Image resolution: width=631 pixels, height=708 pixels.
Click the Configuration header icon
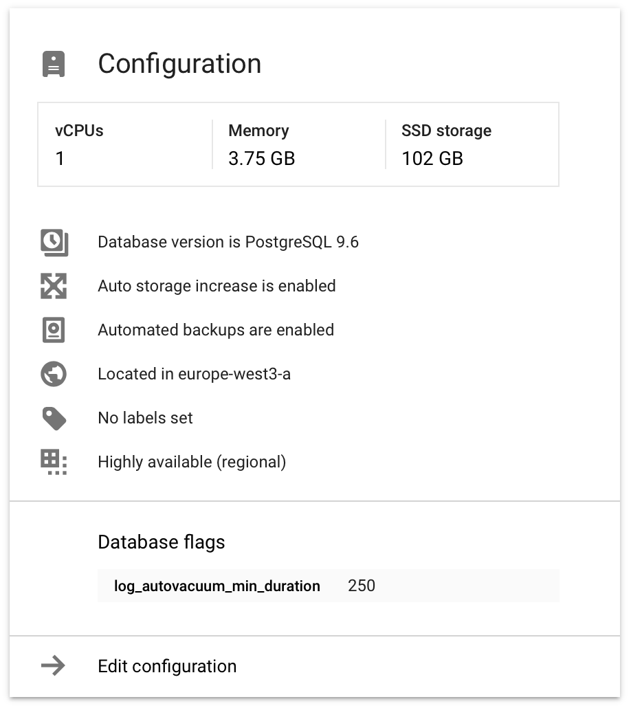54,65
